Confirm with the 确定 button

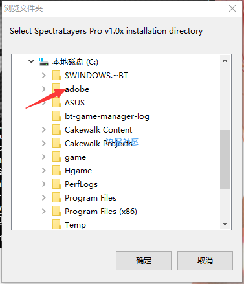(x=144, y=261)
